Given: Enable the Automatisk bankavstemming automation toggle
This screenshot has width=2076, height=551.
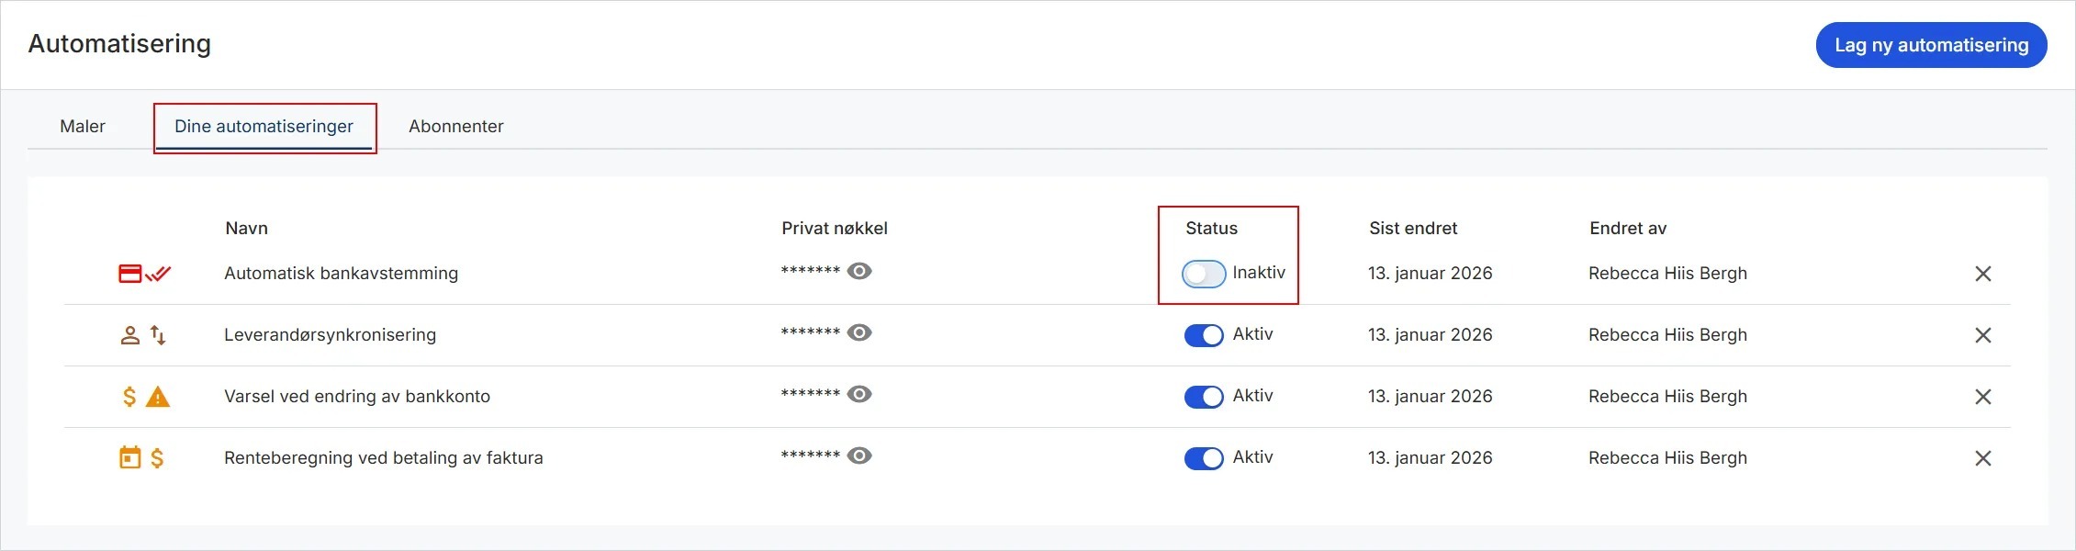Looking at the screenshot, I should [x=1204, y=274].
